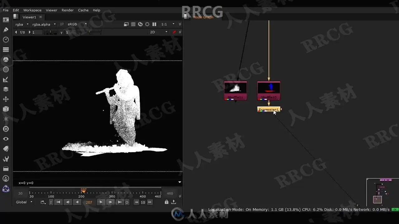This screenshot has width=399, height=224.
Task: Click the viewer scanline settings icon
Action: 133,24
